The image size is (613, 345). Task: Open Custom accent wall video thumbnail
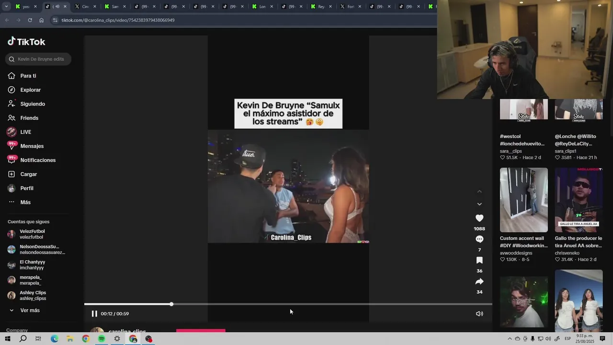point(524,200)
